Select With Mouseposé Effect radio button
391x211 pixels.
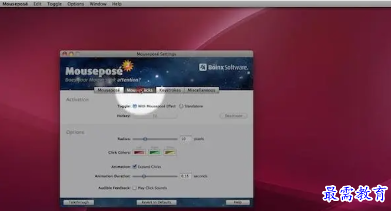coord(135,106)
